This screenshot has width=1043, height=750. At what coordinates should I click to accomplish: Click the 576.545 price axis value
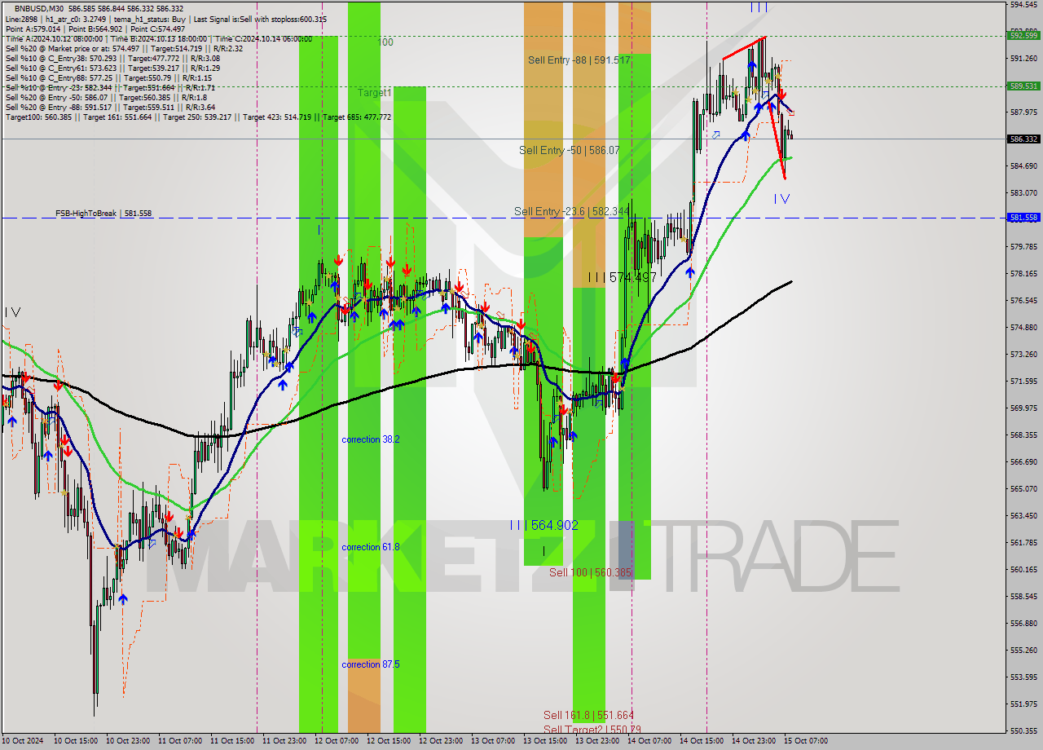click(x=1023, y=301)
